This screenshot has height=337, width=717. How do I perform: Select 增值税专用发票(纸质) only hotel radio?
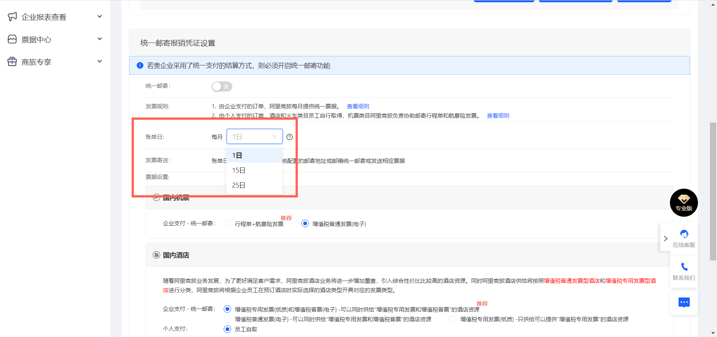[453, 319]
